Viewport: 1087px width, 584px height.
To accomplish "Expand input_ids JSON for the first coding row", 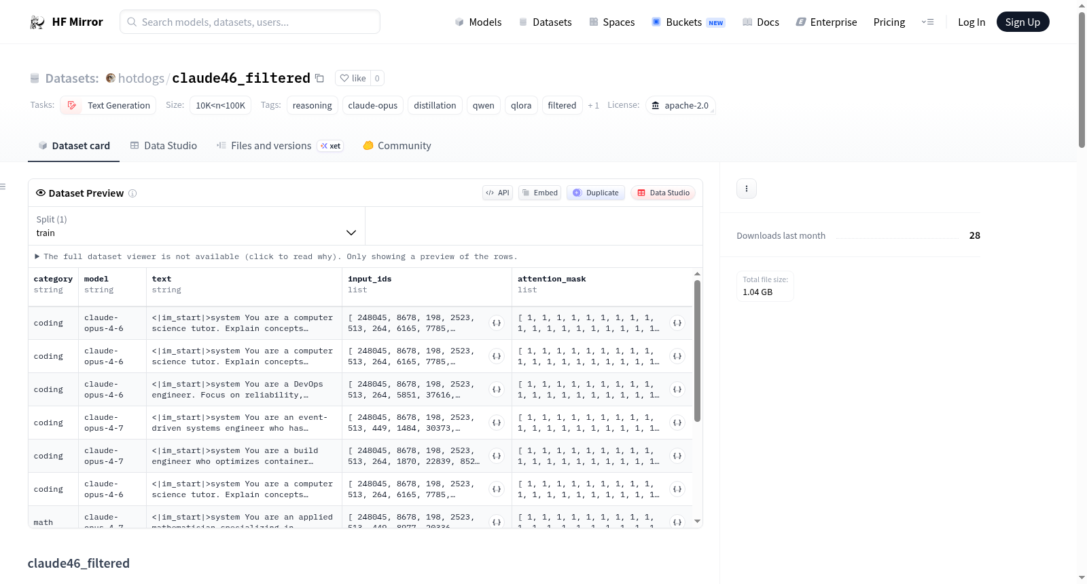I will click(x=497, y=323).
